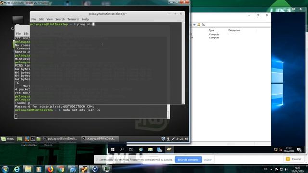Click the filter icon in Windows 10 window toolbar

click(x=194, y=25)
